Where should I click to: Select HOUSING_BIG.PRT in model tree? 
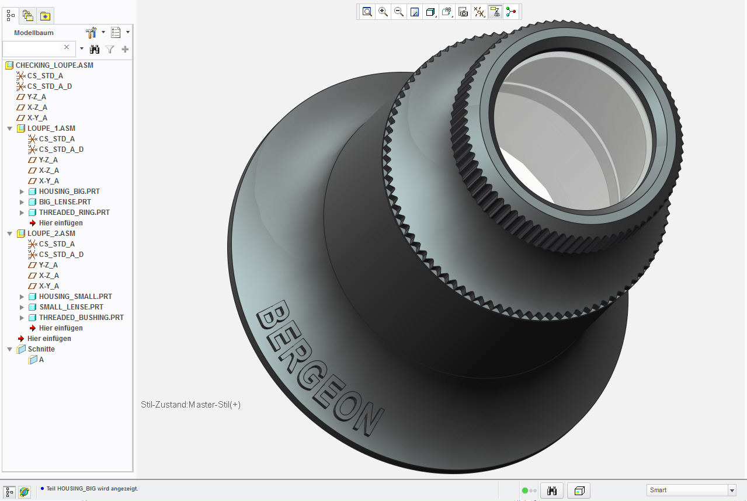coord(69,192)
